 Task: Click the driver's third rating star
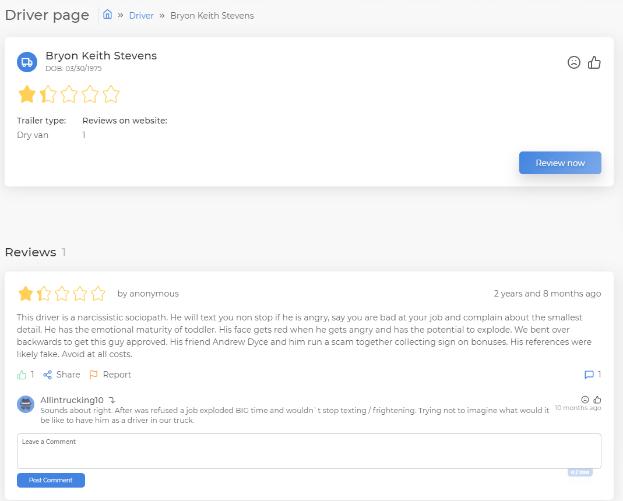click(69, 94)
